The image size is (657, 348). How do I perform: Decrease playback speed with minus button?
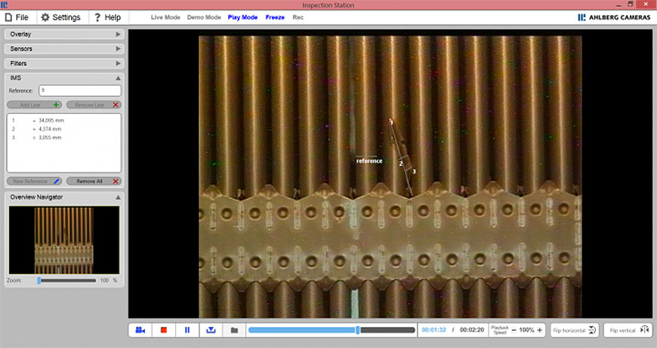(514, 330)
